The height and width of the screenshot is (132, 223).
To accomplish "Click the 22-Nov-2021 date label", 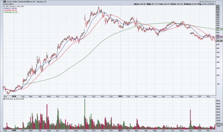I will pyautogui.click(x=8, y=4).
